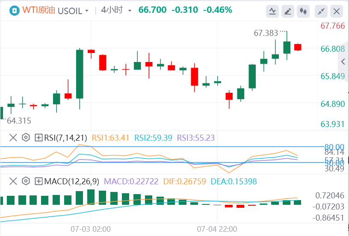Select the pencil drawing tool

288,11
